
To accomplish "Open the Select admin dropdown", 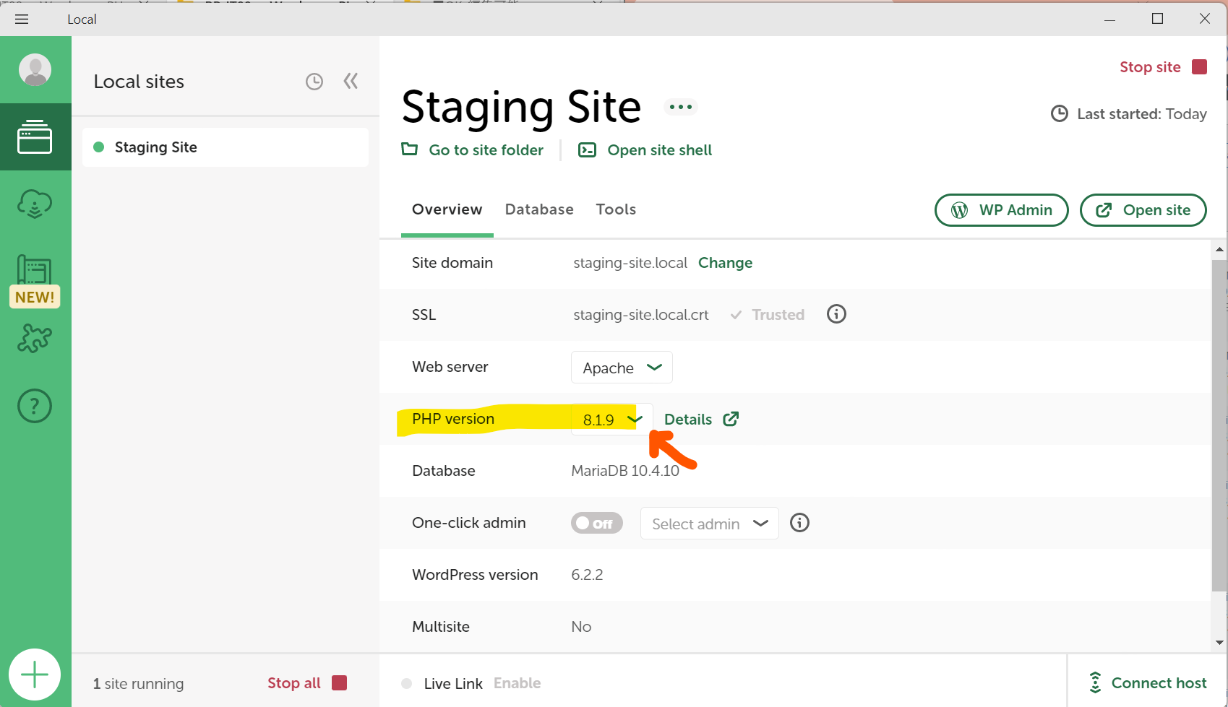I will pyautogui.click(x=709, y=524).
